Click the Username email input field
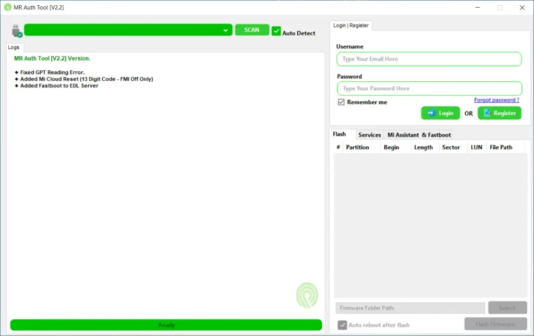Viewport: 534px width, 336px height. click(429, 59)
